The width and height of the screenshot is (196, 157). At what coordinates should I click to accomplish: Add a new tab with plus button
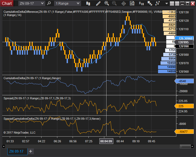coord(31,151)
